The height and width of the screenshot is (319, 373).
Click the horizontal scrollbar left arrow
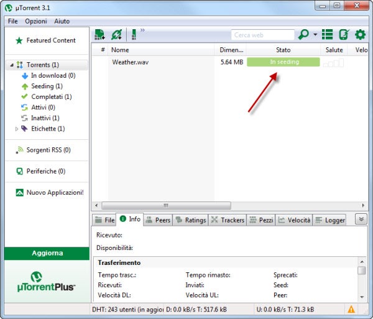click(x=96, y=206)
